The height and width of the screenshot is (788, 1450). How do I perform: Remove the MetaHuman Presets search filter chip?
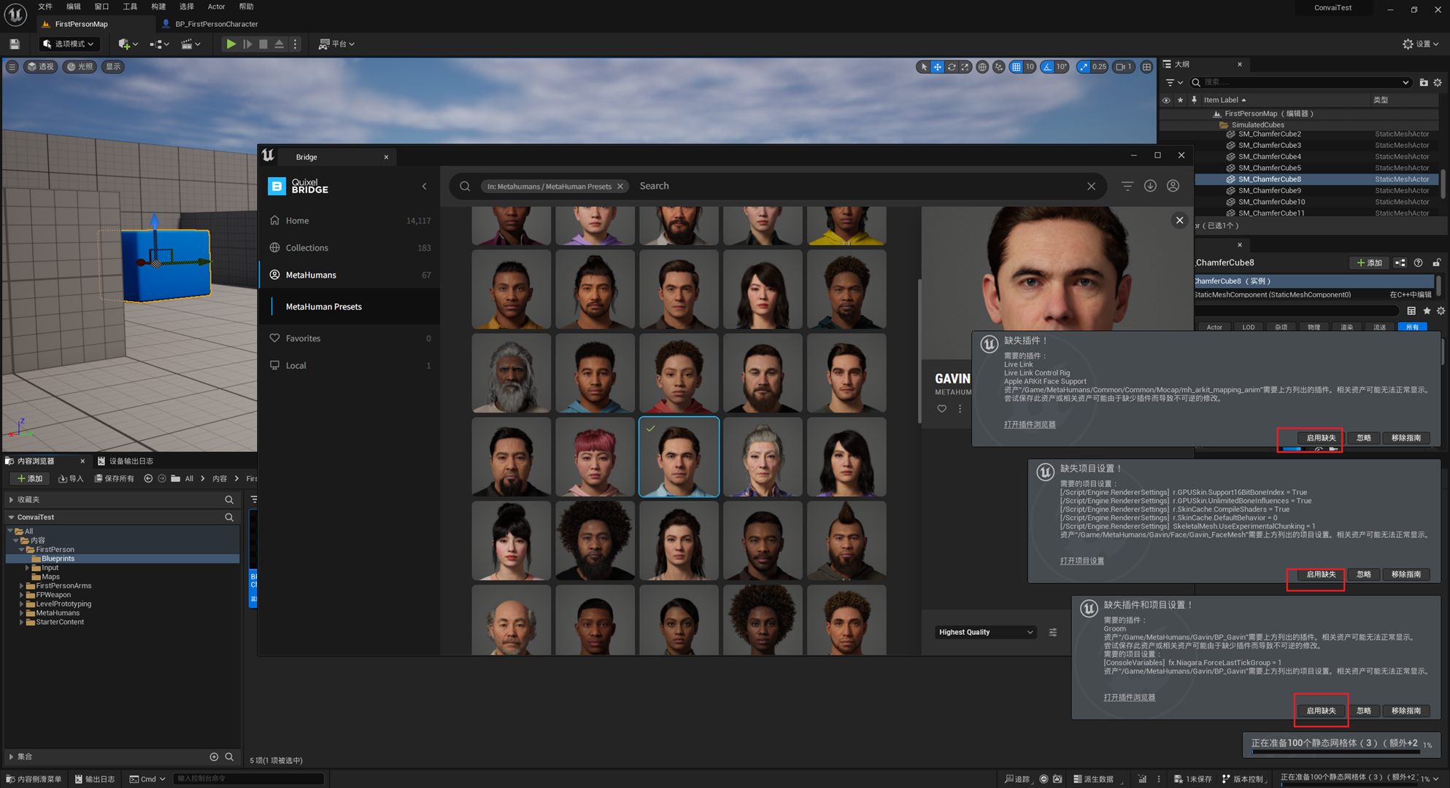tap(620, 187)
